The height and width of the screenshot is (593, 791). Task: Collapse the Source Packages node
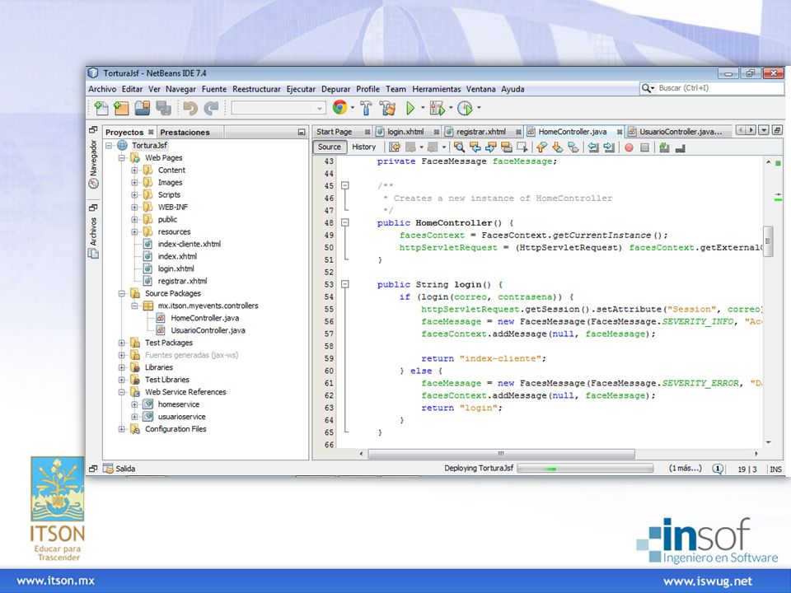click(122, 293)
